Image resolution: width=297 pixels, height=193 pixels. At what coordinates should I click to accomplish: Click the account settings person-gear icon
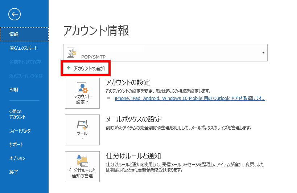[82, 88]
